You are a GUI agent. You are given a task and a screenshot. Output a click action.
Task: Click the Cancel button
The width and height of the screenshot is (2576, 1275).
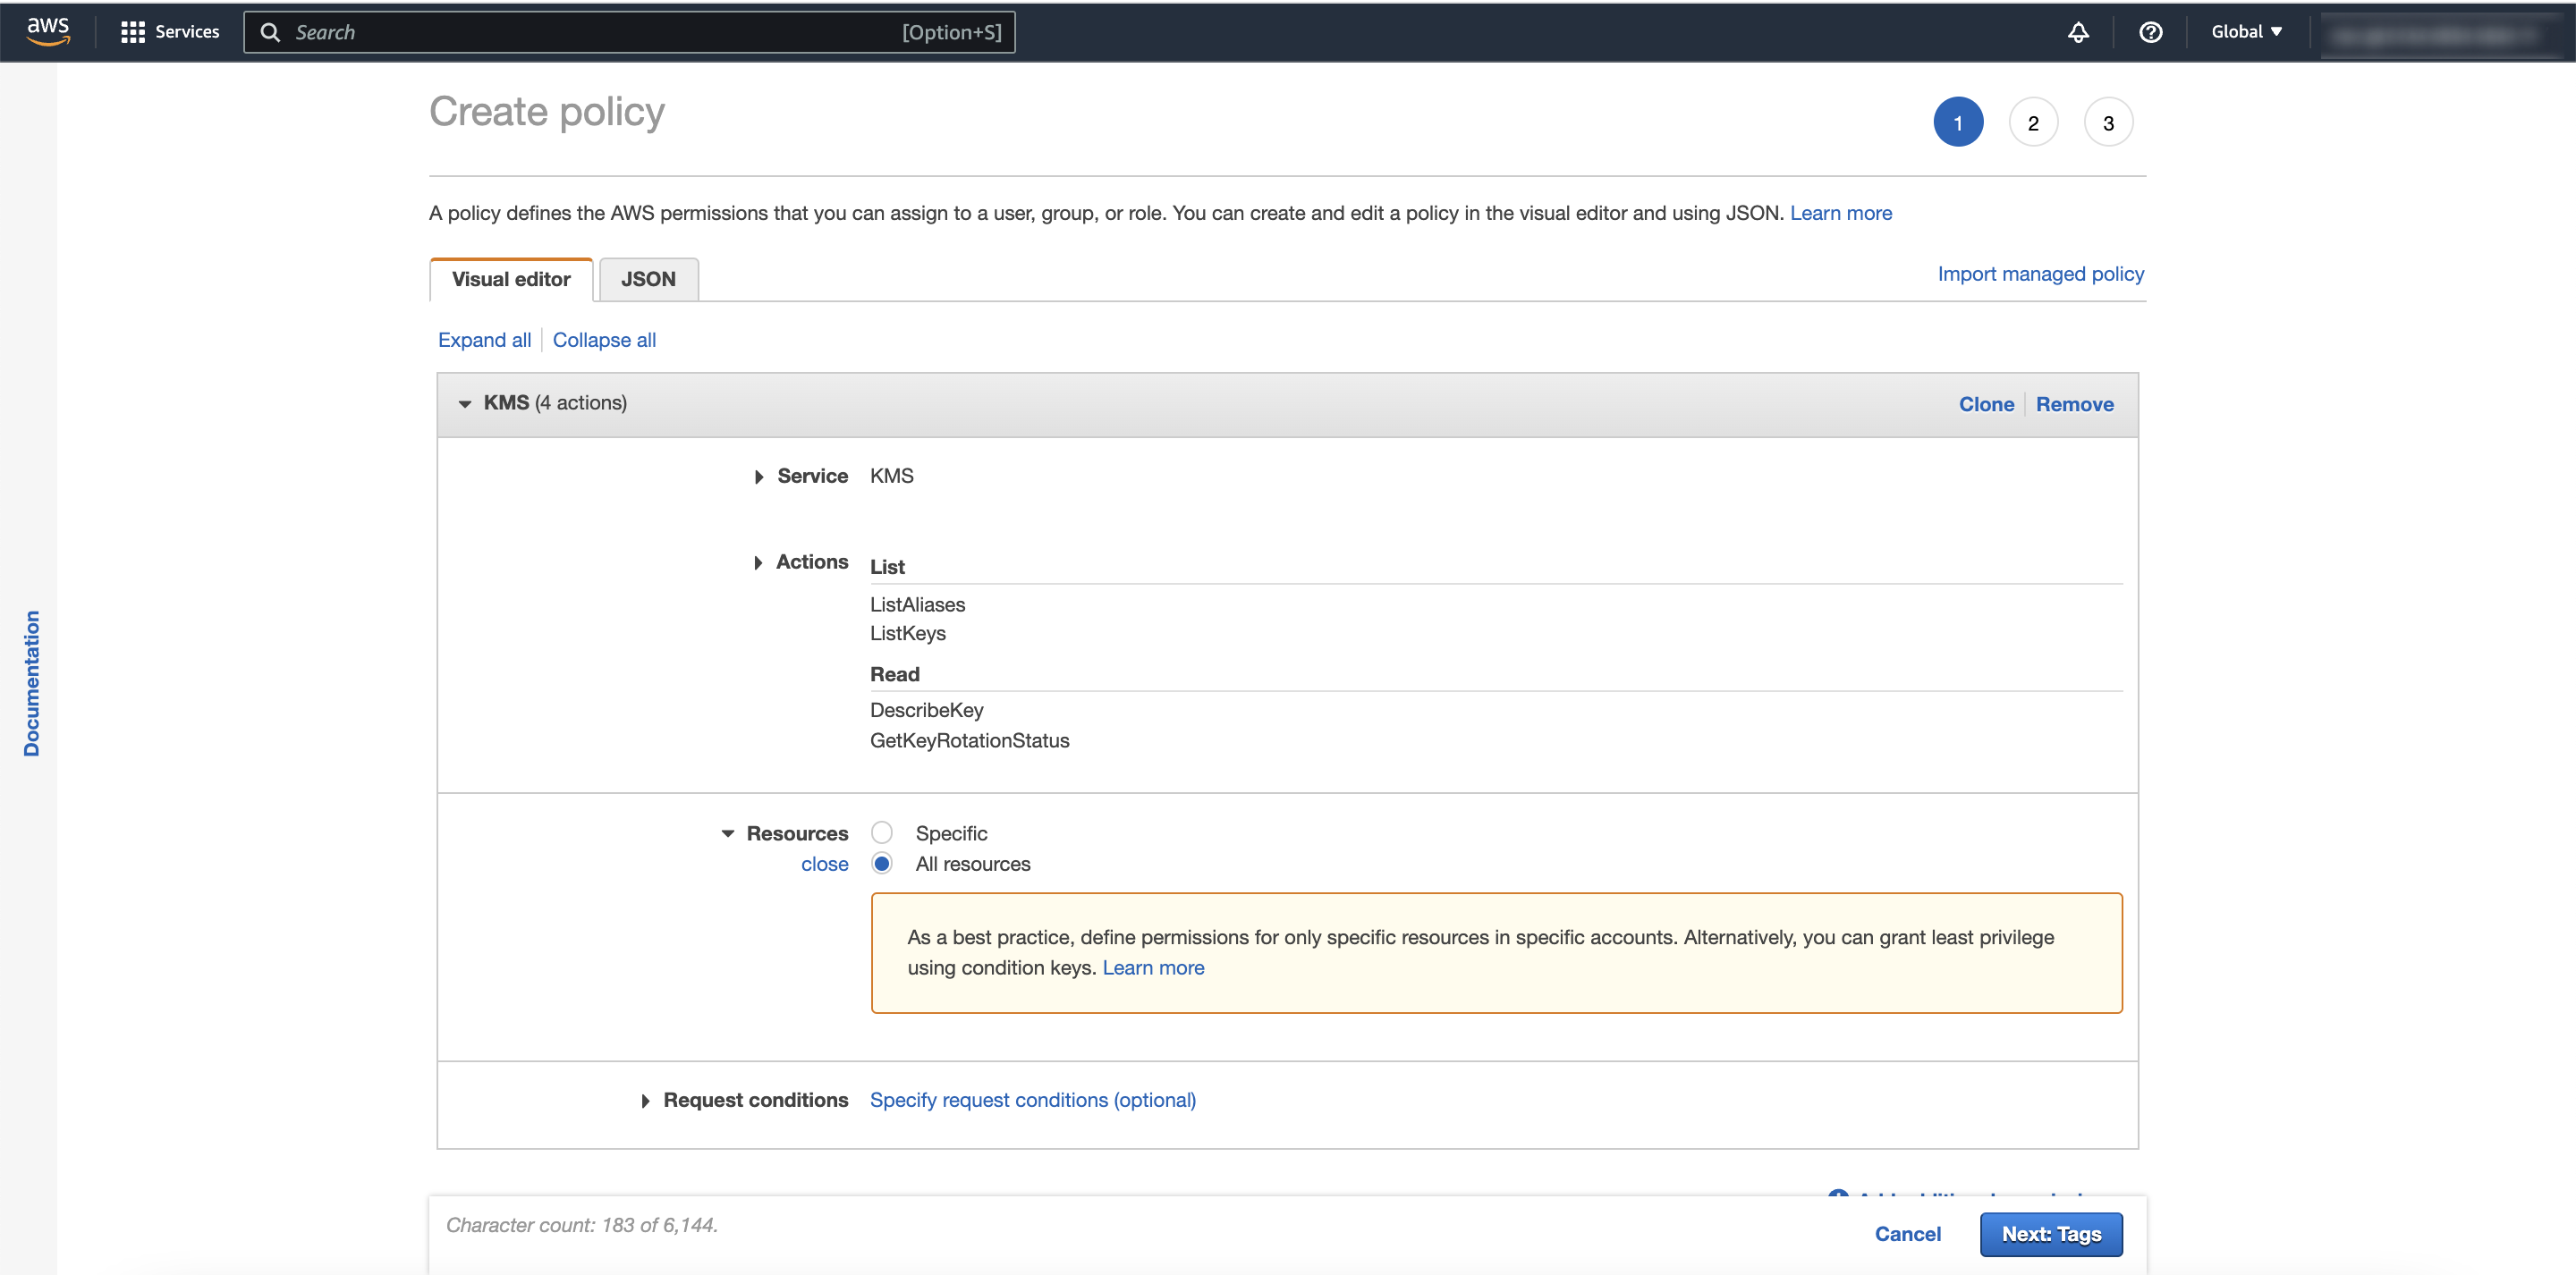(x=1907, y=1234)
